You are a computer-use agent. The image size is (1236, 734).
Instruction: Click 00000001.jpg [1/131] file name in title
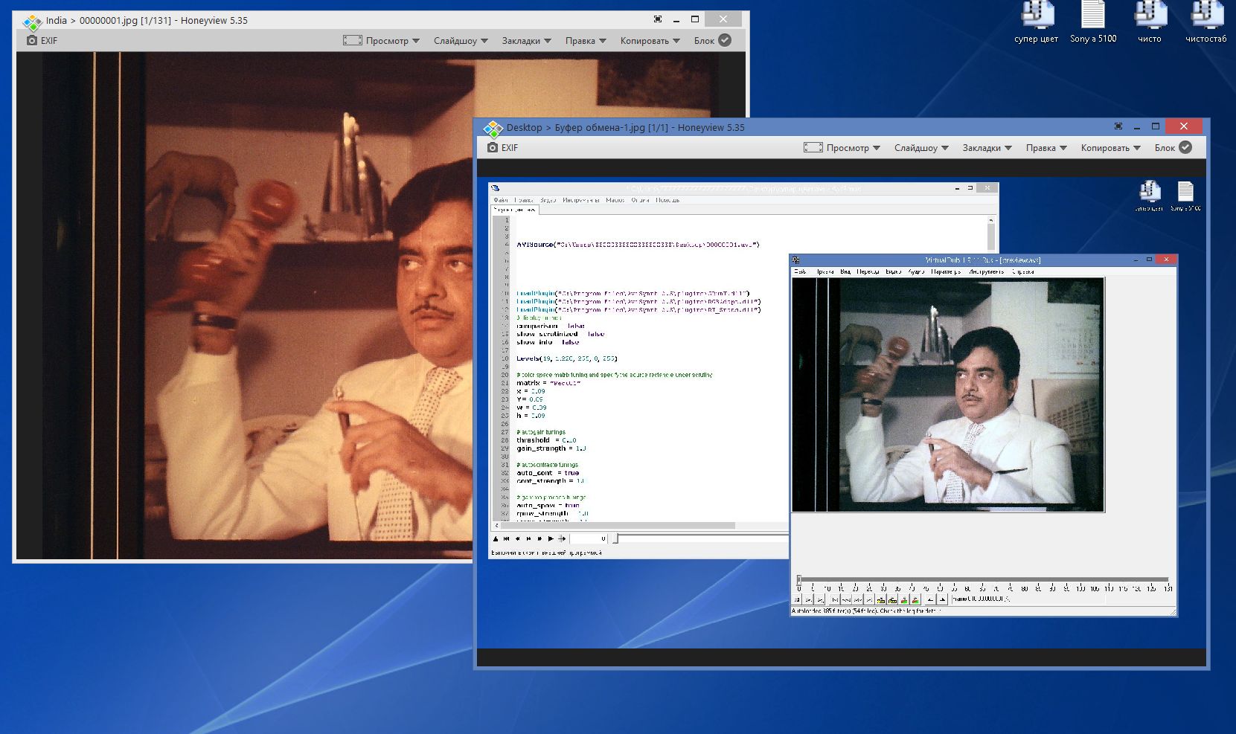coord(124,20)
